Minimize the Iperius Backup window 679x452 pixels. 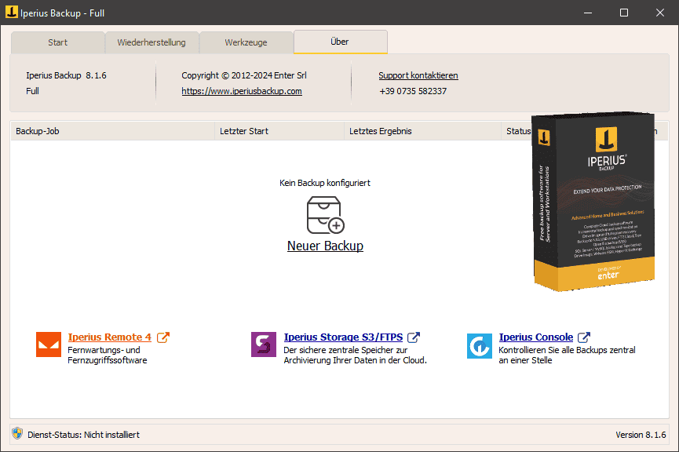(x=588, y=13)
